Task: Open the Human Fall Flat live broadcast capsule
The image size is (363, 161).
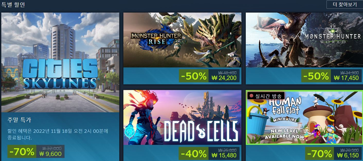Action: click(304, 118)
